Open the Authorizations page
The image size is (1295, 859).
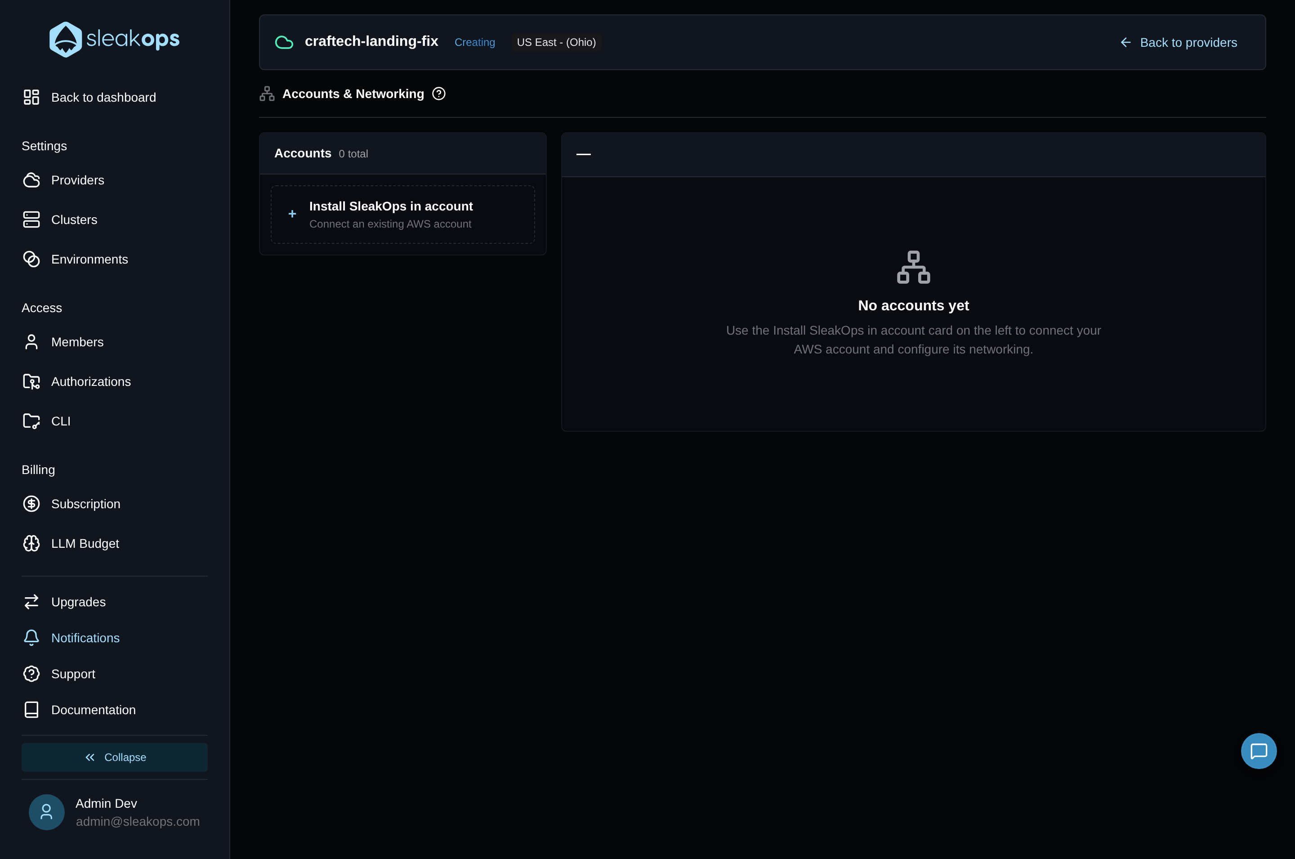[115, 381]
